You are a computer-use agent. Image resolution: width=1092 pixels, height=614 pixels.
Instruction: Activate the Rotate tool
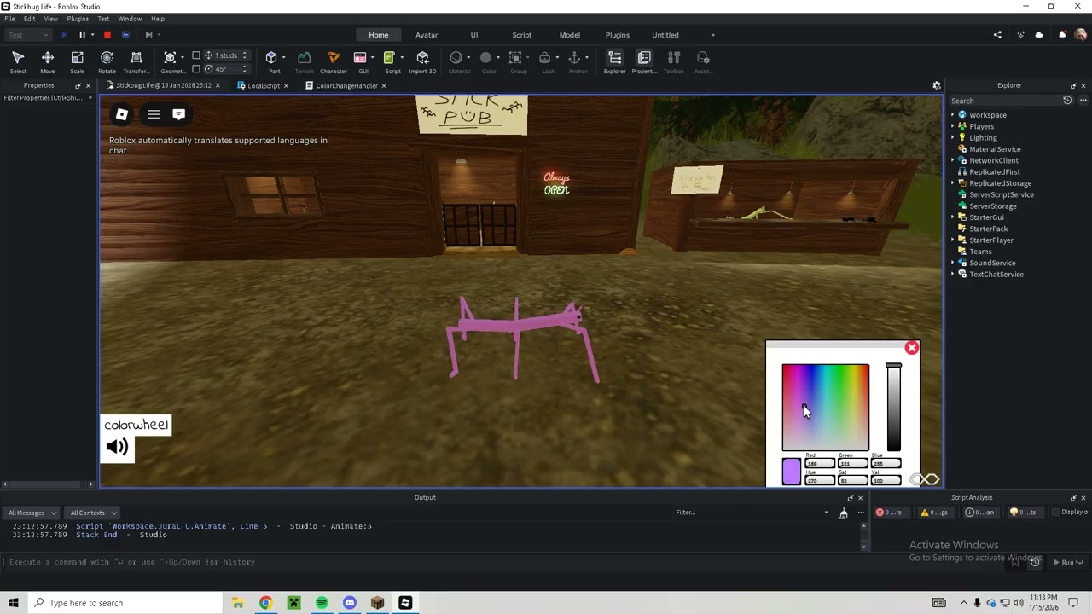pyautogui.click(x=107, y=62)
